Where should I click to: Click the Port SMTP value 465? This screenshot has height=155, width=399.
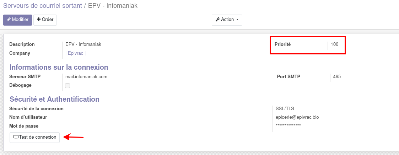coord(337,76)
